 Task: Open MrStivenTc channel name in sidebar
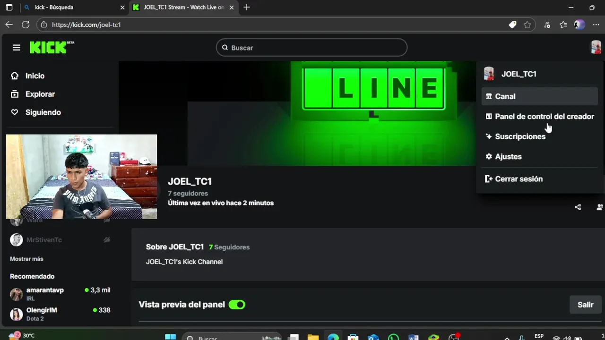pos(44,240)
